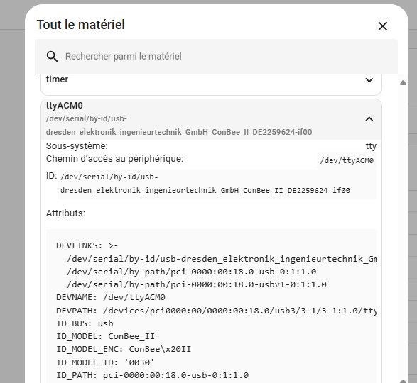Click the DEVNAME: /dev/ttyACM0 attribute line
The width and height of the screenshot is (417, 383).
(x=111, y=297)
